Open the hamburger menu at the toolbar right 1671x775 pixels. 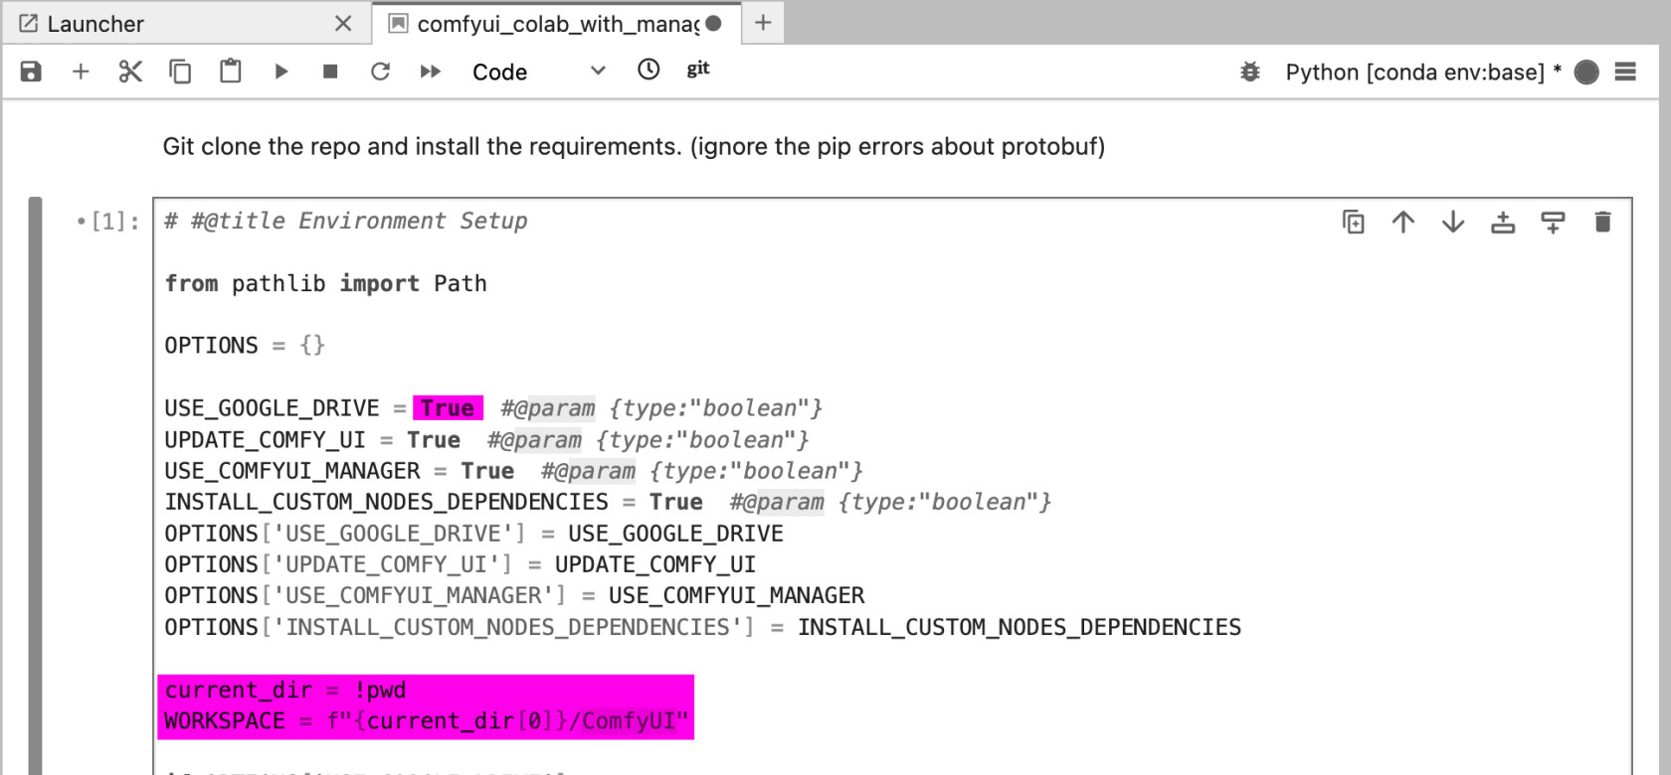[1626, 72]
